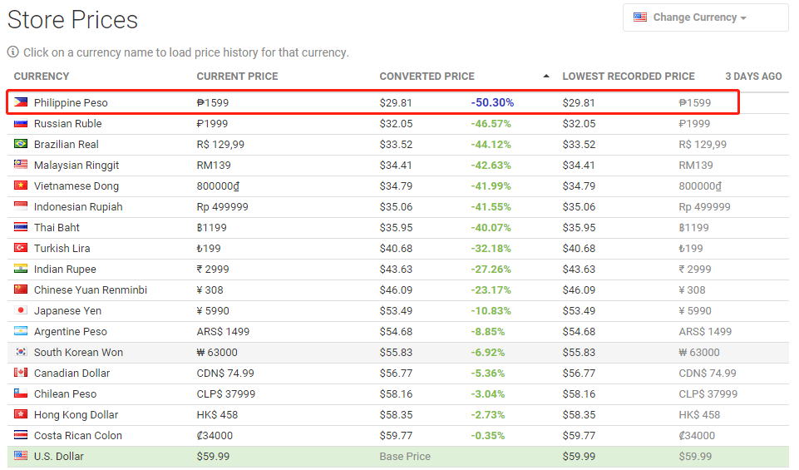Click the Rp 499999 current price
This screenshot has height=470, width=799.
[x=223, y=207]
